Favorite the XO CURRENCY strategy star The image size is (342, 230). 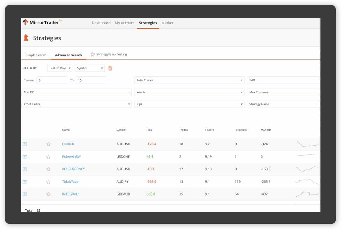pos(48,169)
